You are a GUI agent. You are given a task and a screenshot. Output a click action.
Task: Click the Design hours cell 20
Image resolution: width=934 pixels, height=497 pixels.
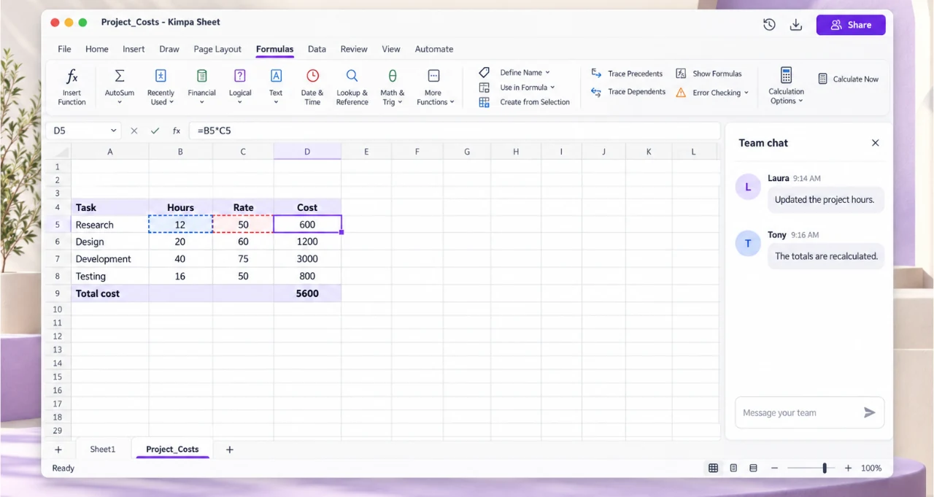tap(180, 242)
